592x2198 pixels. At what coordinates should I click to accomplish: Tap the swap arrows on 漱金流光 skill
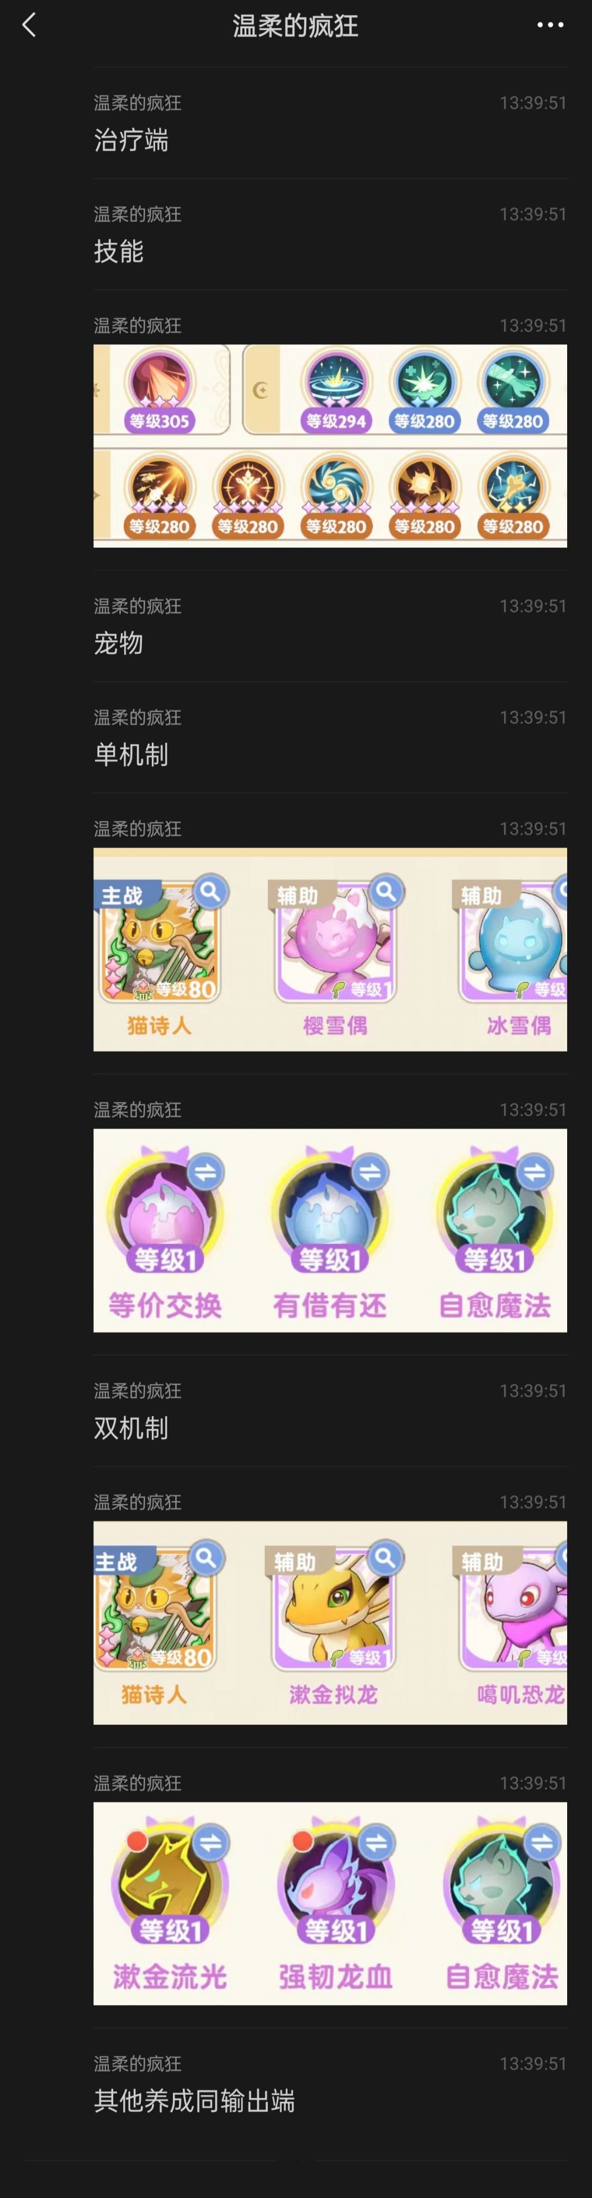[x=210, y=1842]
